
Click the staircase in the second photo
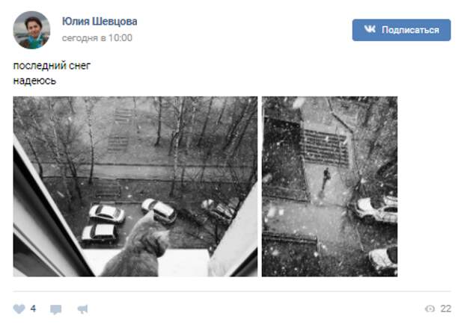[324, 149]
